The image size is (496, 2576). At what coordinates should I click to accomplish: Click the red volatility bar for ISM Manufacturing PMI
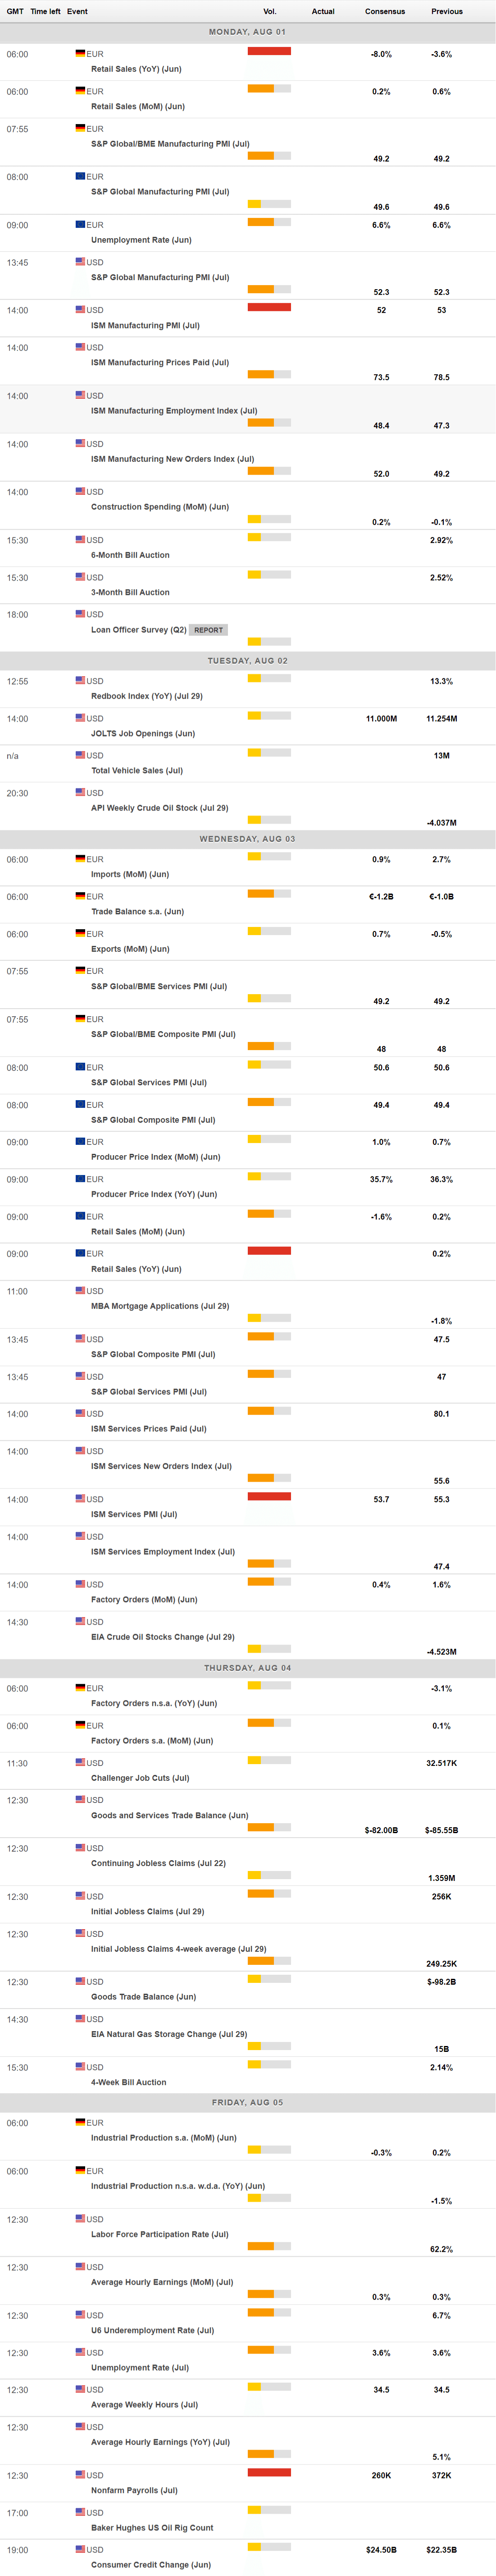[x=268, y=307]
